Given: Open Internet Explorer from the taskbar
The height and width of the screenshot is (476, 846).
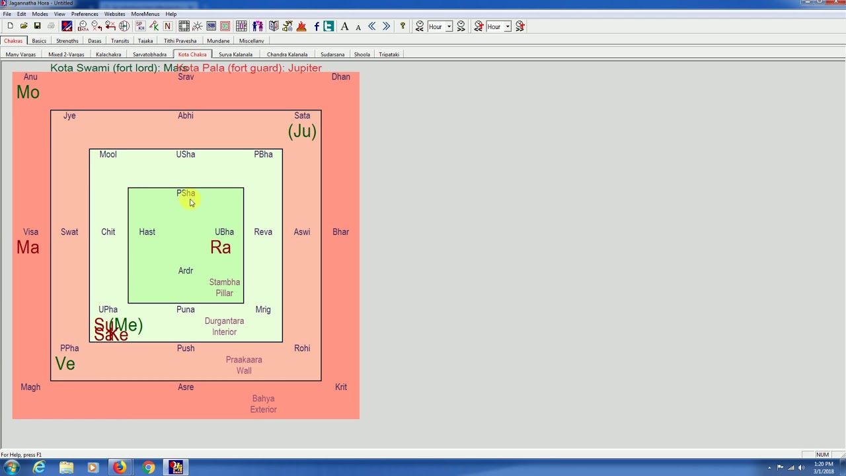Looking at the screenshot, I should pyautogui.click(x=40, y=467).
